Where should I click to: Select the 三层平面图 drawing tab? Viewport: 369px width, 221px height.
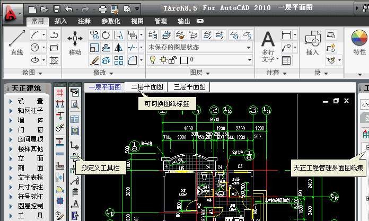click(189, 87)
